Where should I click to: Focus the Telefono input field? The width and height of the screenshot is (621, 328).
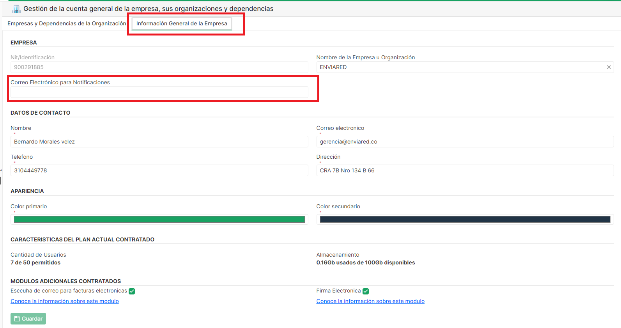click(x=159, y=170)
